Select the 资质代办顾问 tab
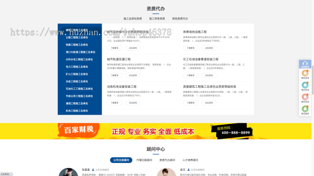314x176 pixels. pyautogui.click(x=167, y=160)
